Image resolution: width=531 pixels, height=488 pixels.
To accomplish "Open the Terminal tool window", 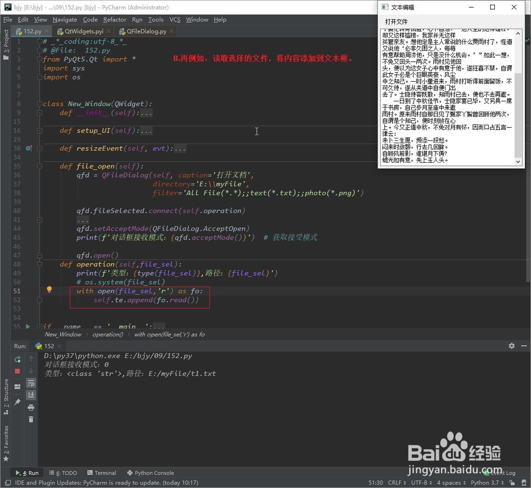I will click(x=101, y=473).
